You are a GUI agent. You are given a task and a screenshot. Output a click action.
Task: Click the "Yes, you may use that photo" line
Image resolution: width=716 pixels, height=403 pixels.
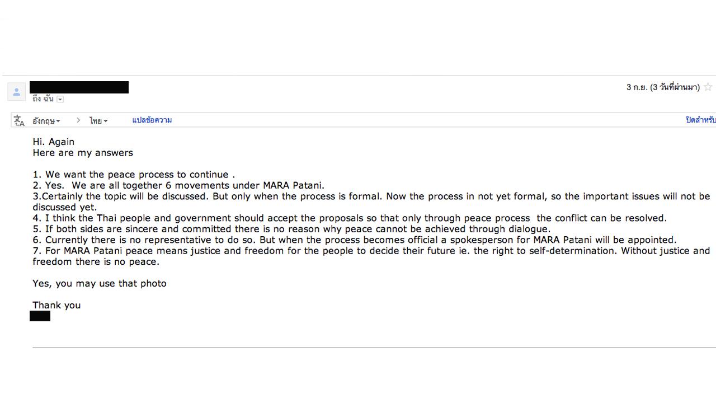click(x=100, y=283)
